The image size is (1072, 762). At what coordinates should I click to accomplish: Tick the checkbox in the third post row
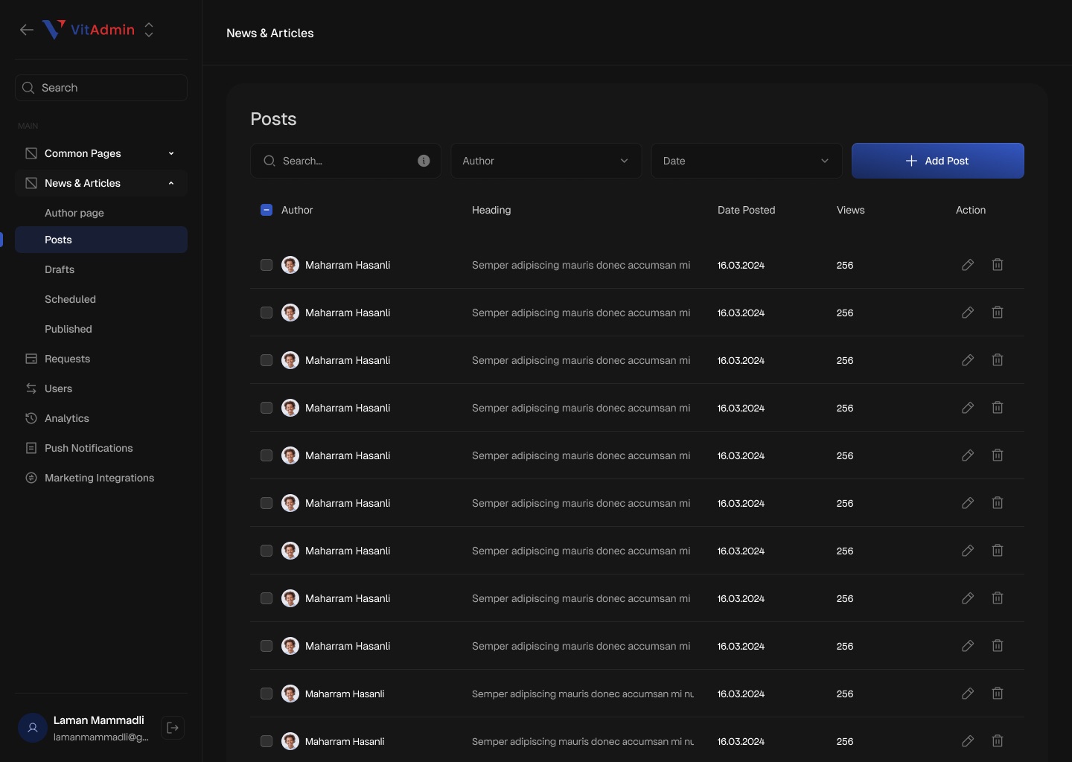pyautogui.click(x=267, y=360)
